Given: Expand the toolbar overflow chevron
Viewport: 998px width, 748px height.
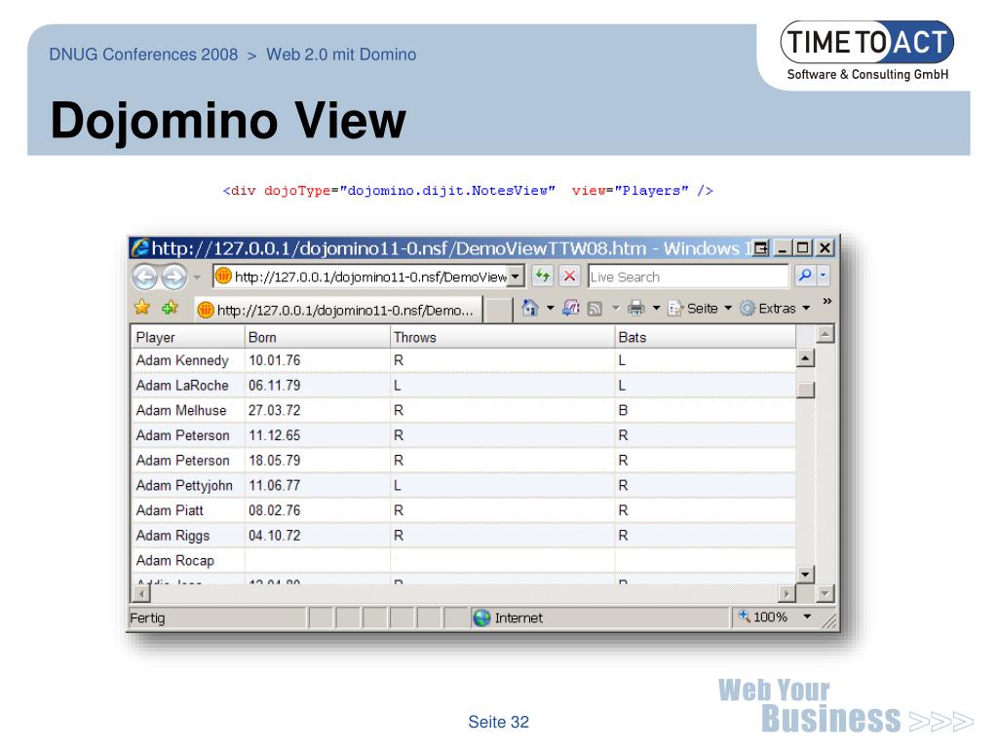Looking at the screenshot, I should 826,301.
